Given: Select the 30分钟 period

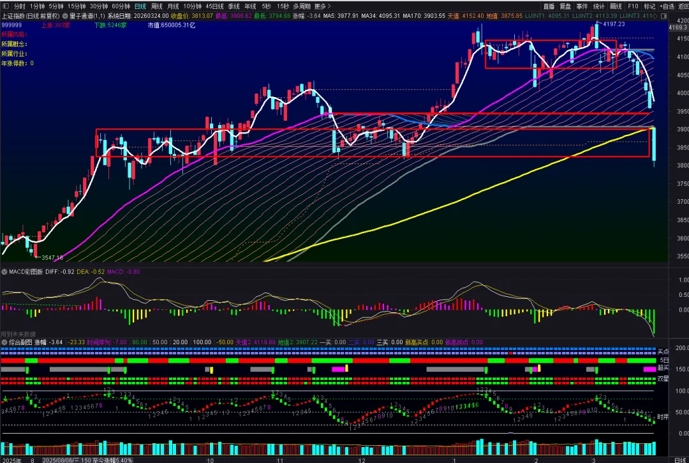Looking at the screenshot, I should [98, 6].
